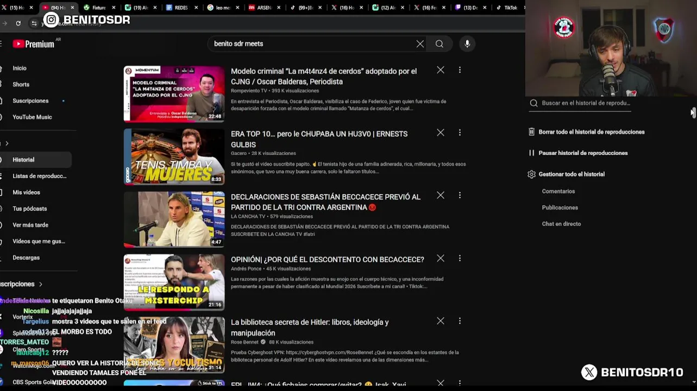Click the browser forward arrow
The width and height of the screenshot is (697, 391).
tap(4, 23)
